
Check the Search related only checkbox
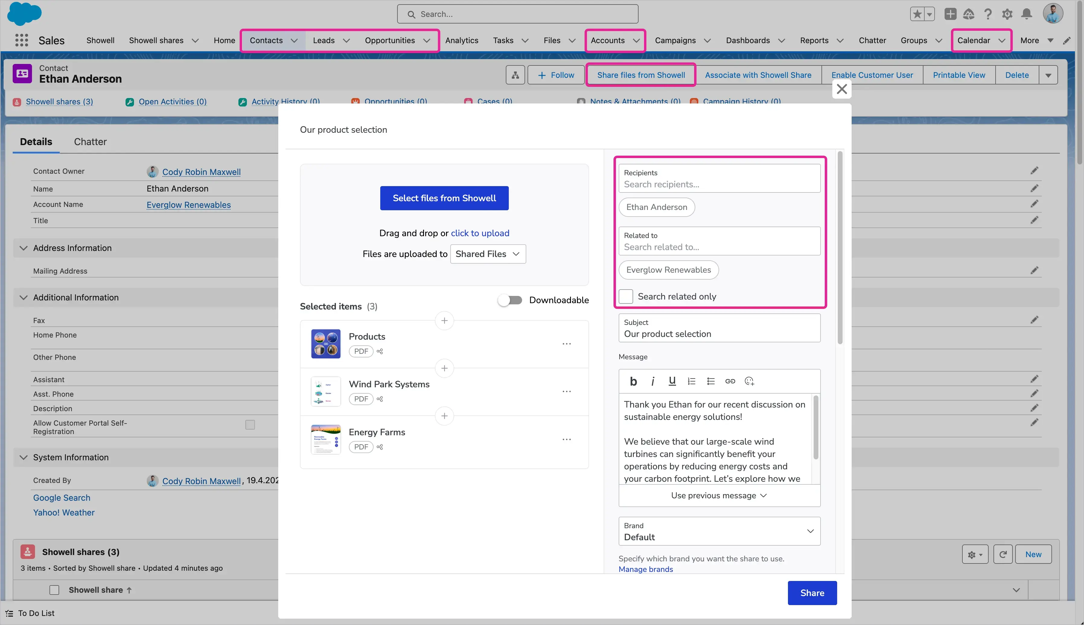(x=626, y=296)
